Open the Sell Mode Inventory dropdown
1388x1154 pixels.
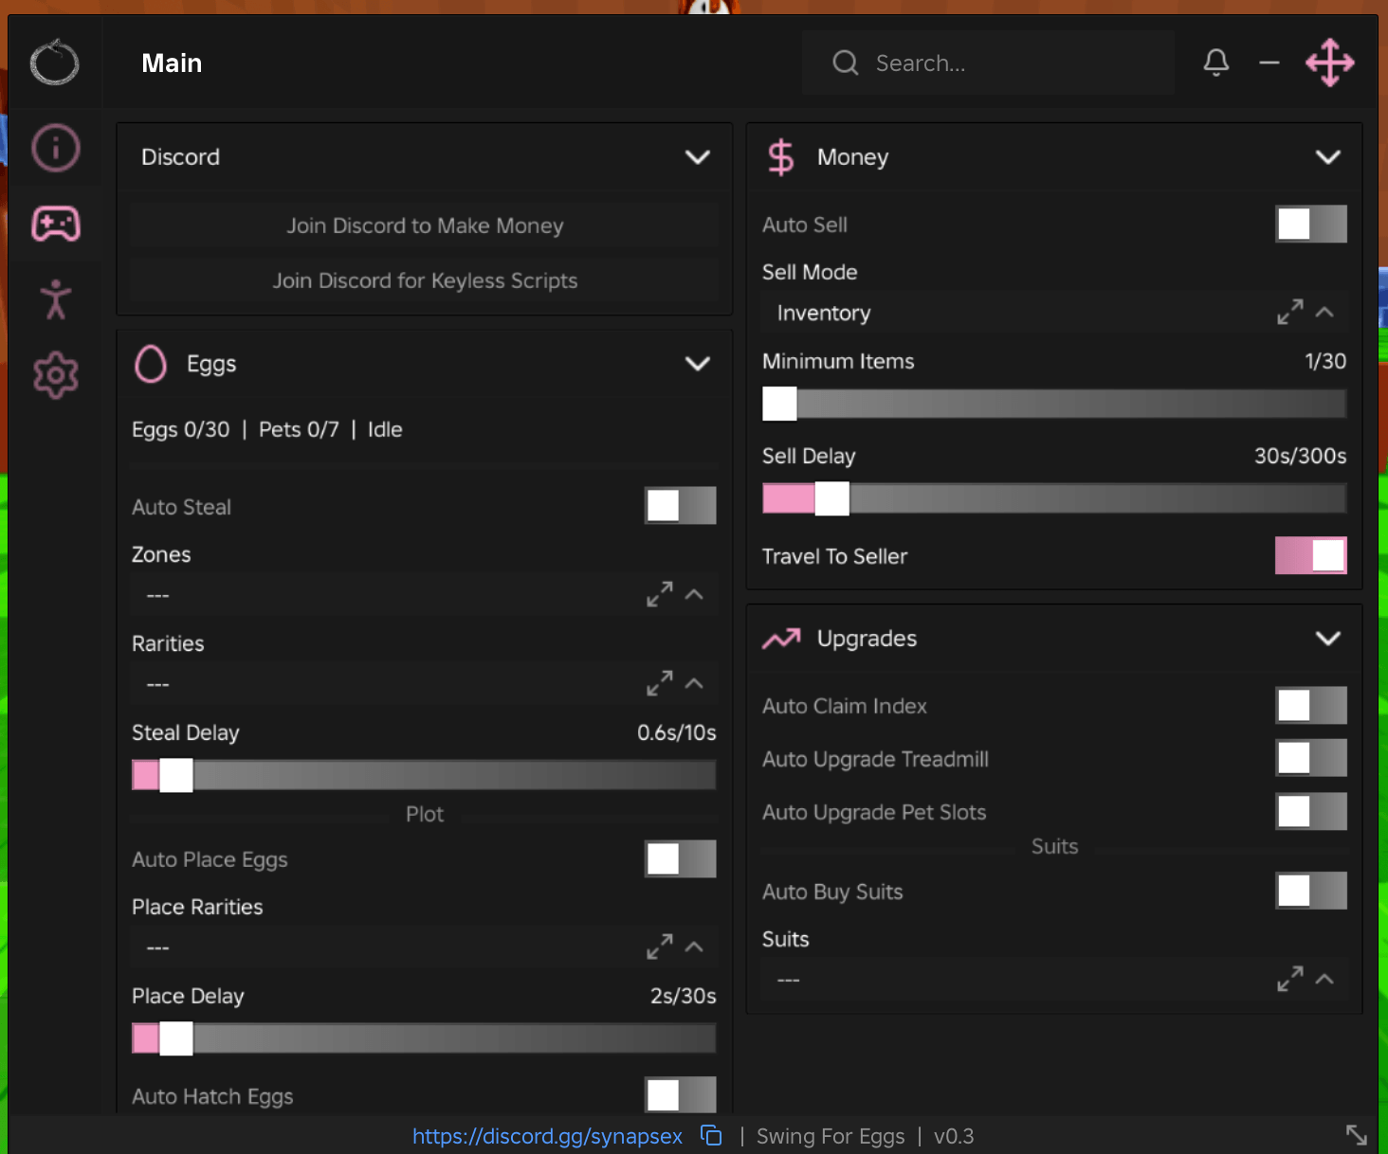point(1054,313)
